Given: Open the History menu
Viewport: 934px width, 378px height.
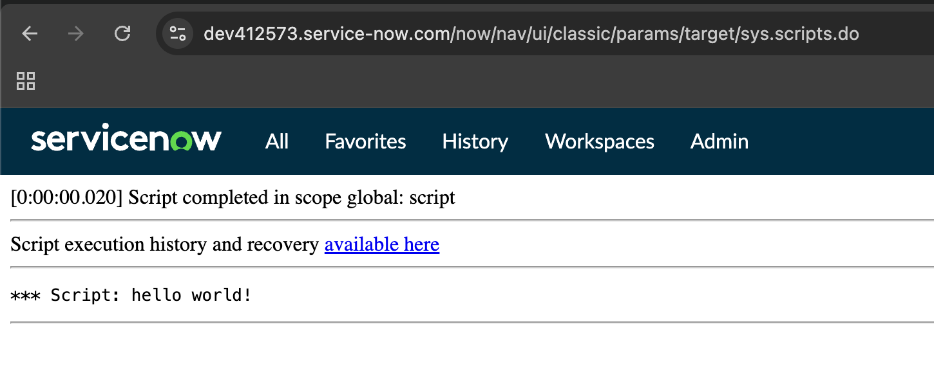Looking at the screenshot, I should [x=475, y=141].
